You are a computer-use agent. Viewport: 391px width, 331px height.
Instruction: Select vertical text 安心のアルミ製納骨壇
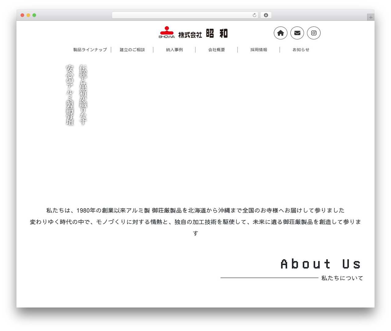point(70,95)
